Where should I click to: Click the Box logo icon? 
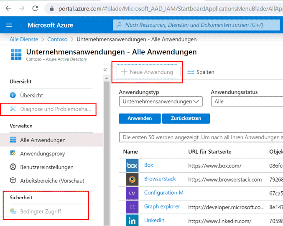tap(132, 165)
